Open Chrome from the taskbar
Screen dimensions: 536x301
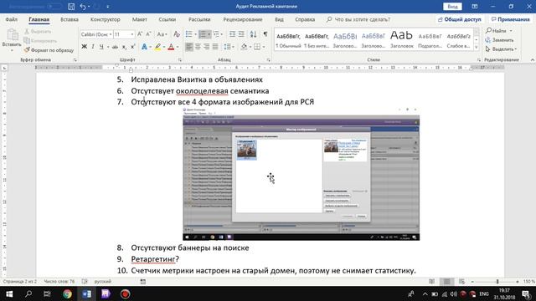67,293
